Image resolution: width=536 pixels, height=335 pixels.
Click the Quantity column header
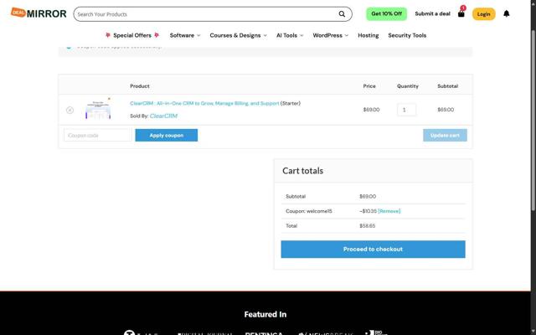(x=408, y=86)
